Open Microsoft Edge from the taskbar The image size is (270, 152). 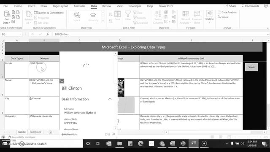(140, 144)
